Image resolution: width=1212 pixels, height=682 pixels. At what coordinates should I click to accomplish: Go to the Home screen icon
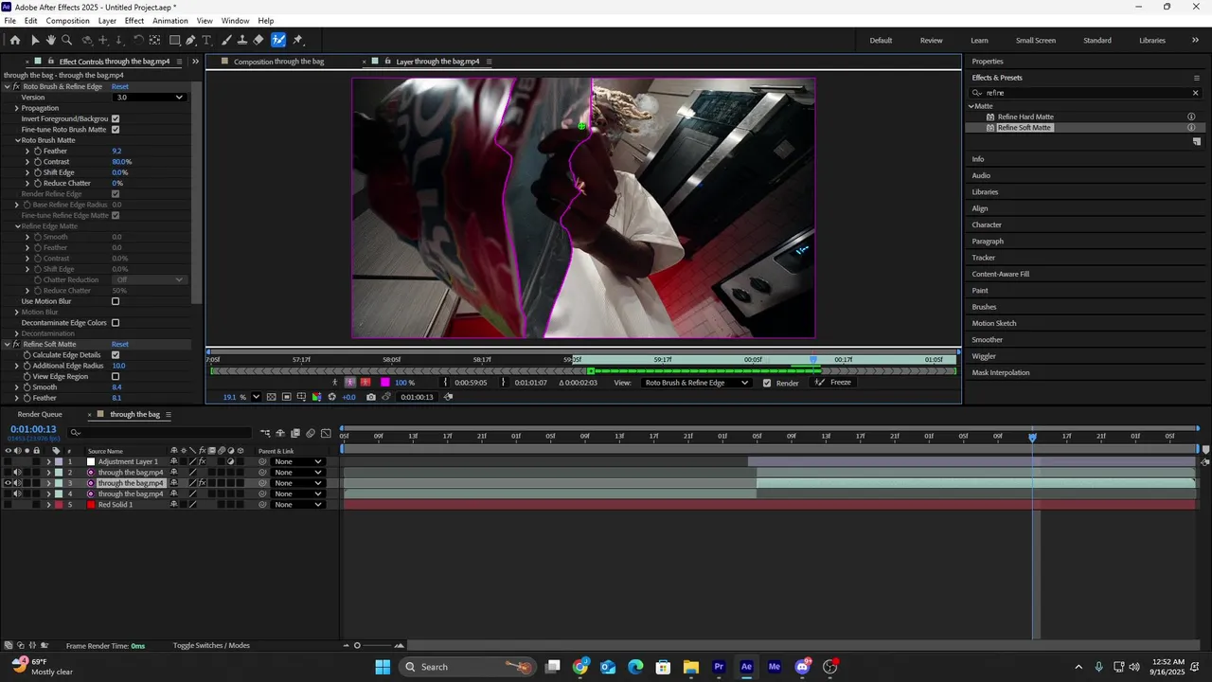tap(14, 40)
